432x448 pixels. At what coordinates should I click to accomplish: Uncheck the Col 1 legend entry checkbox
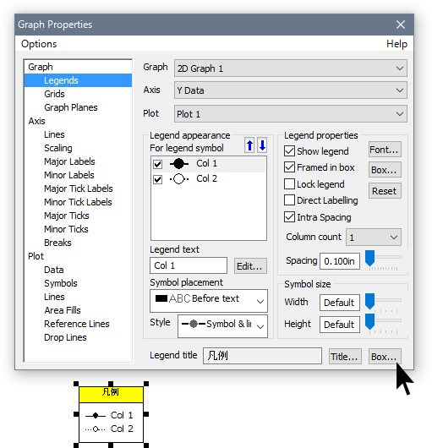158,164
